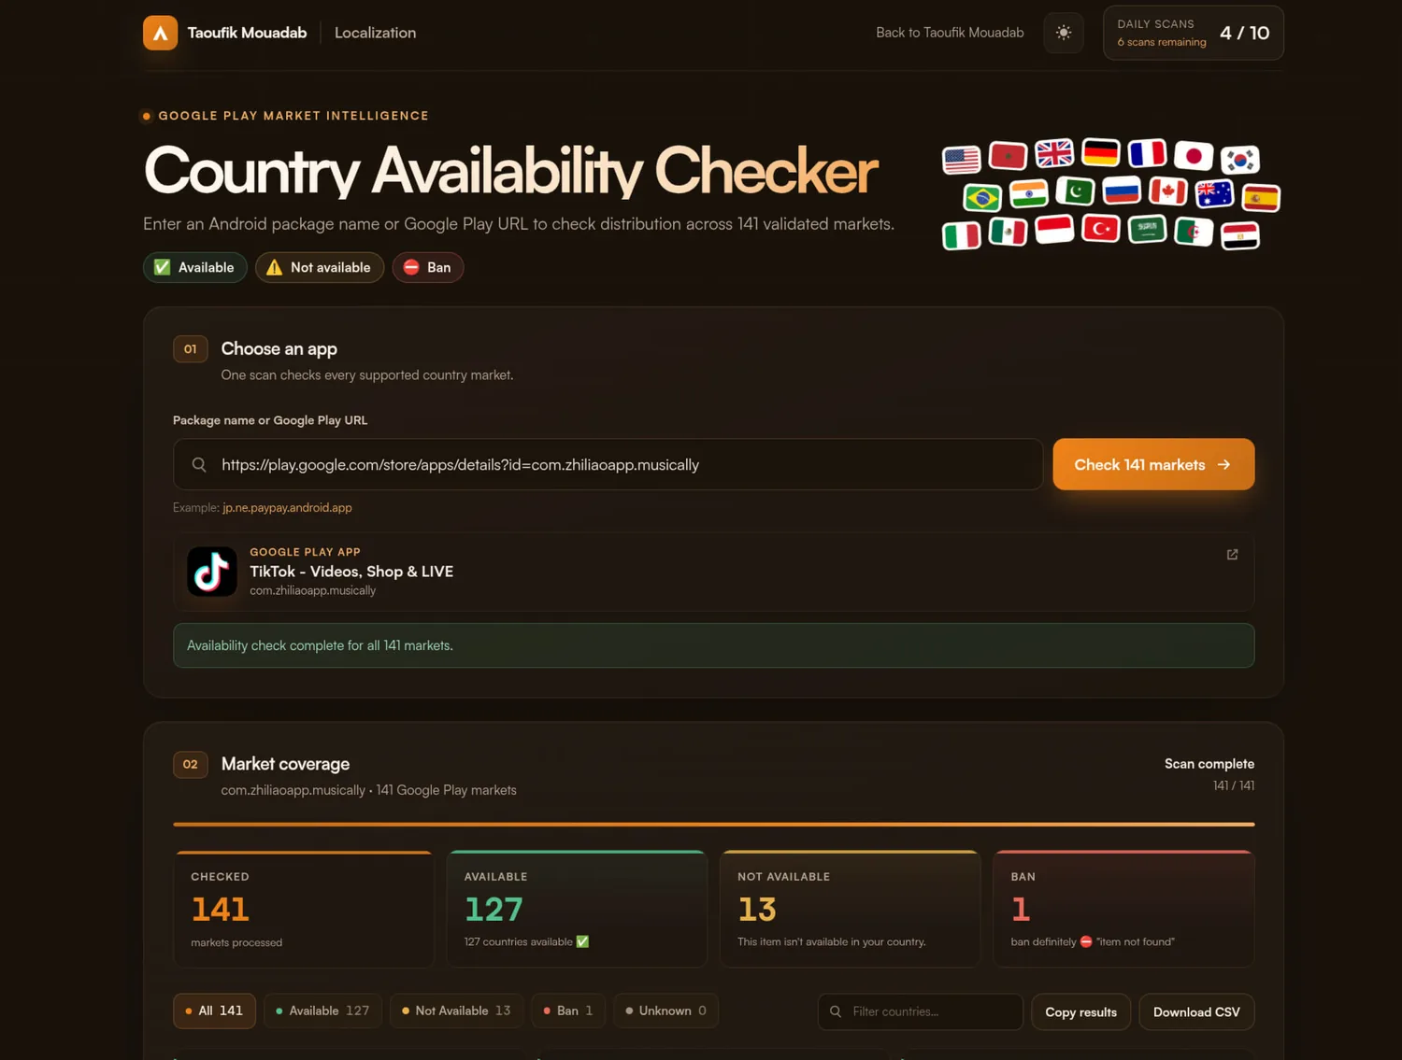Screen dimensions: 1402x1060
Task: Select the All 141 filter tab
Action: 214,1011
